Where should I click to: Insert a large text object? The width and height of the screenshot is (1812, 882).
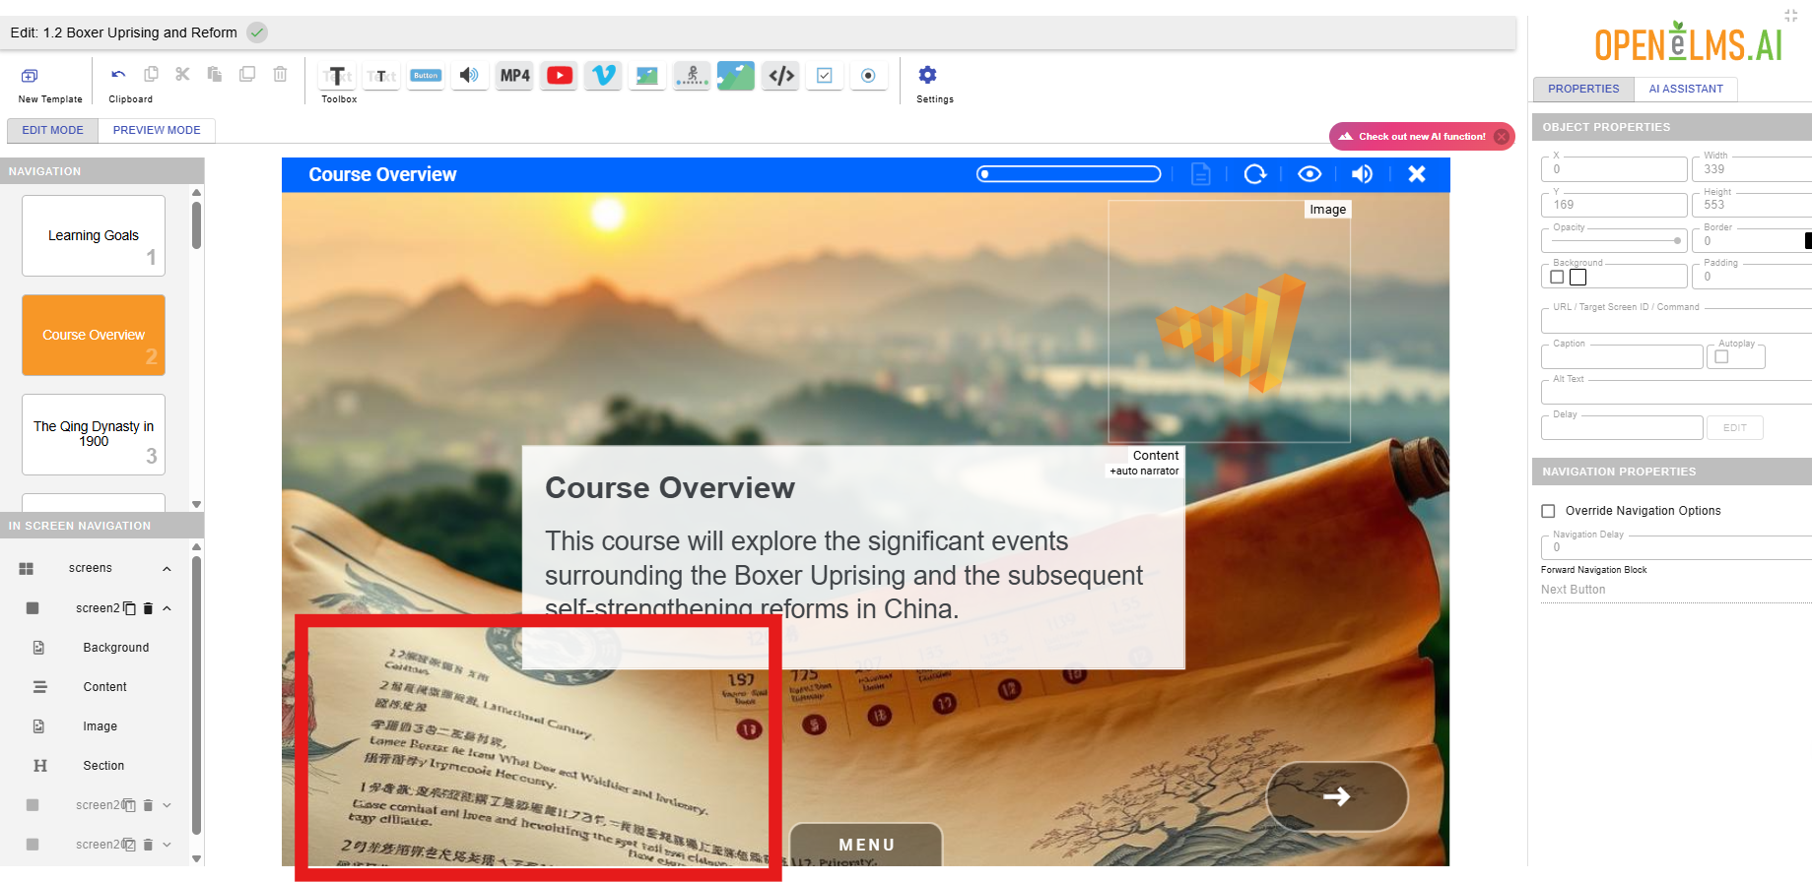338,76
